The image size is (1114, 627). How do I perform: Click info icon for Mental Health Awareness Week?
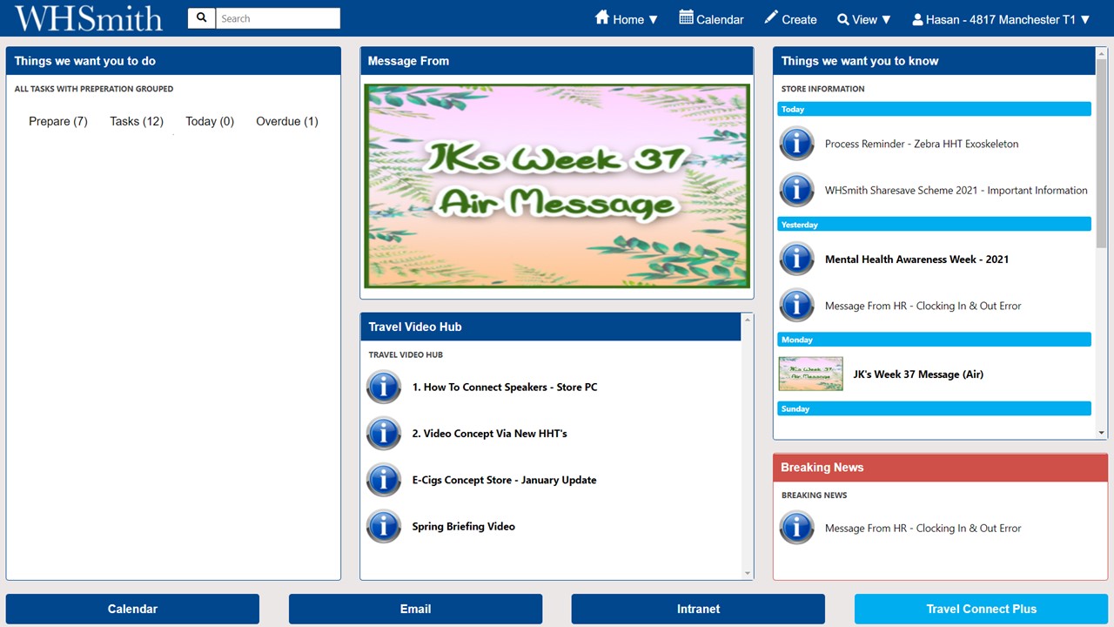tap(796, 259)
